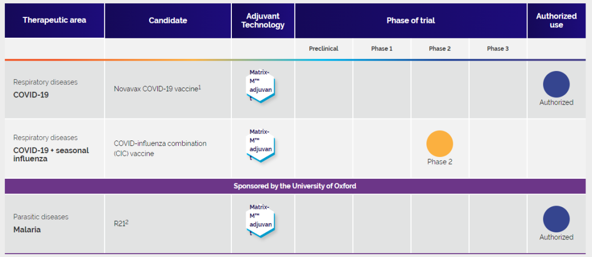Click the Adjuvant Technology column header
The height and width of the screenshot is (257, 592).
tap(263, 20)
